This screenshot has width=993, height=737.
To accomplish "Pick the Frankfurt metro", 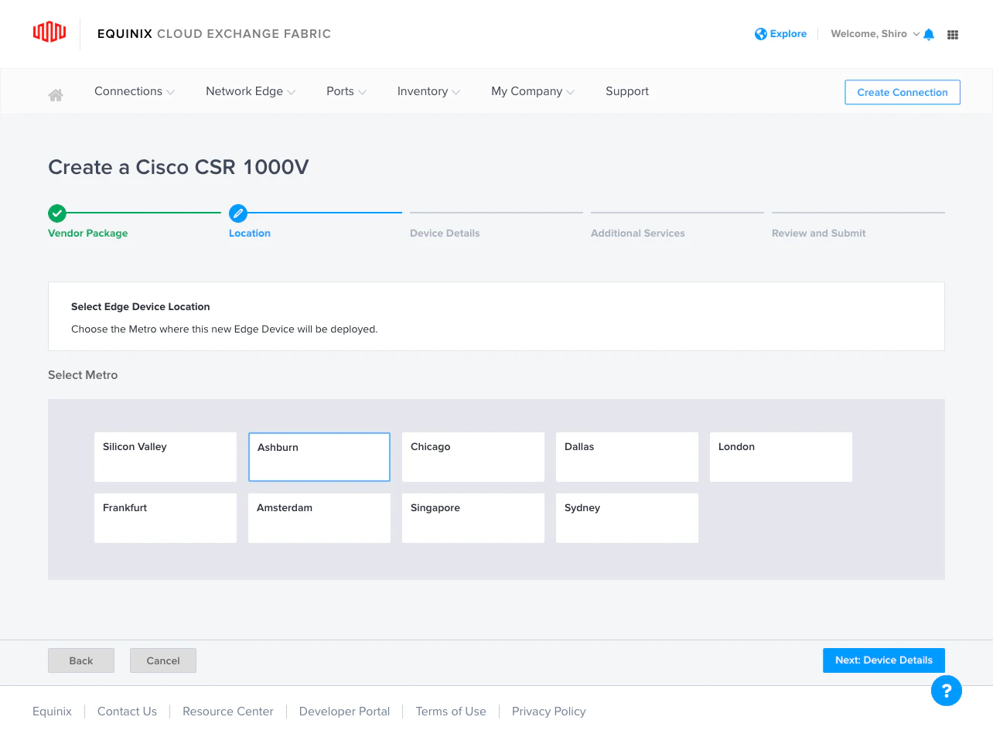I will click(165, 518).
